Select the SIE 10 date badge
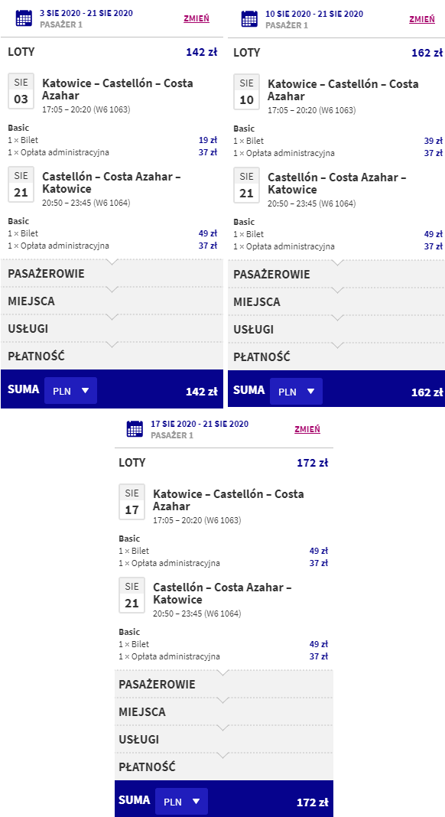The height and width of the screenshot is (817, 445). point(246,93)
